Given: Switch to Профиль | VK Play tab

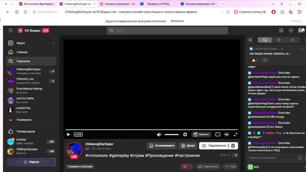Looking at the screenshot, I should coord(157,4).
